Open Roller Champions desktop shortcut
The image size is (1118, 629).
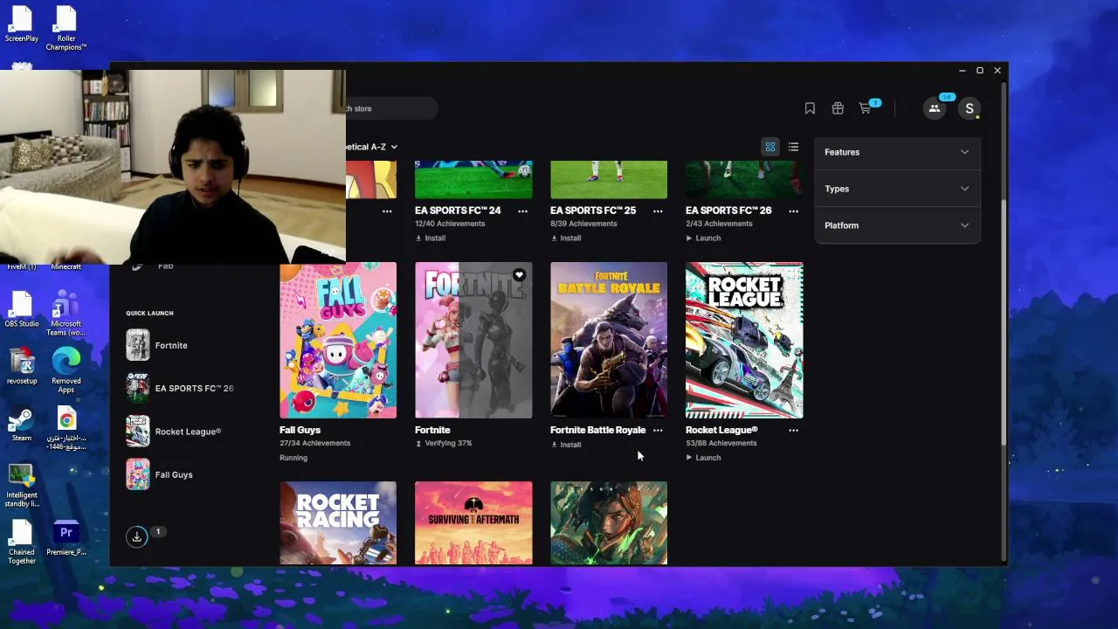point(66,28)
